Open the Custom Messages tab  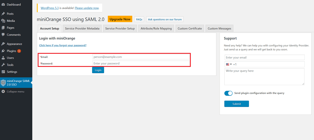point(219,28)
